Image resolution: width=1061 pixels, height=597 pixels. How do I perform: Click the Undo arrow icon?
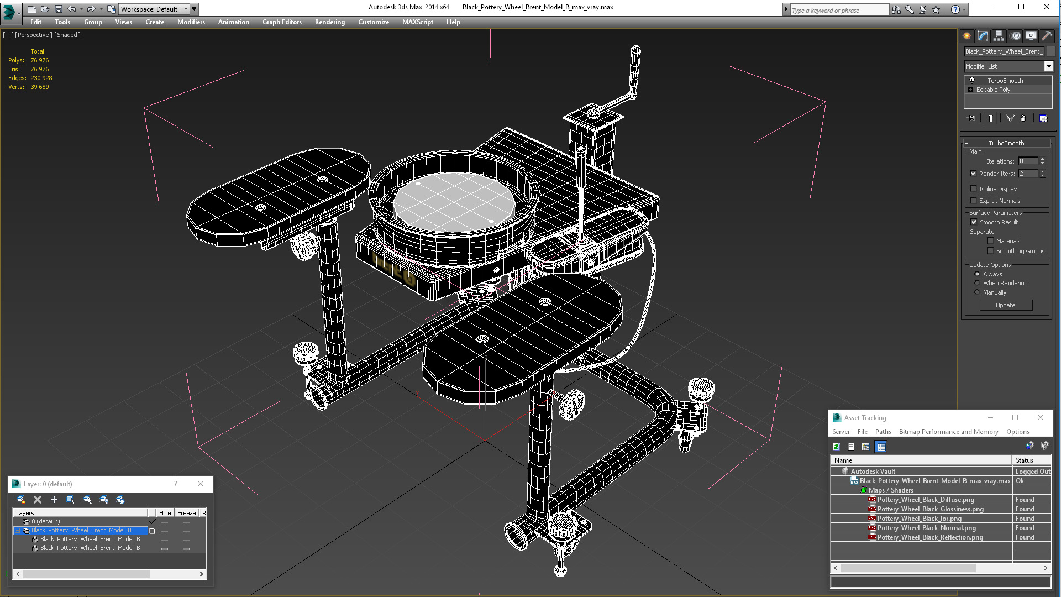pos(71,9)
